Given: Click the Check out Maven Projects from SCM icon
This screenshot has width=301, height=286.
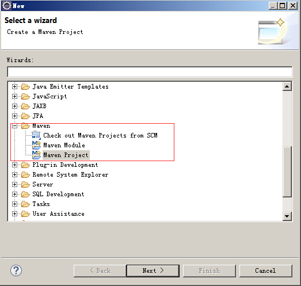Looking at the screenshot, I should pyautogui.click(x=36, y=135).
